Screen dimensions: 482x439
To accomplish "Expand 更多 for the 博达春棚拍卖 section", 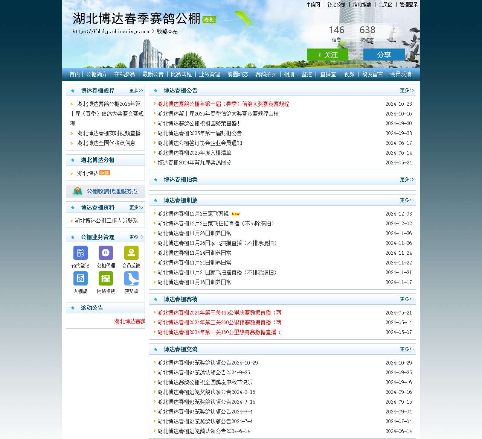I will pos(406,180).
